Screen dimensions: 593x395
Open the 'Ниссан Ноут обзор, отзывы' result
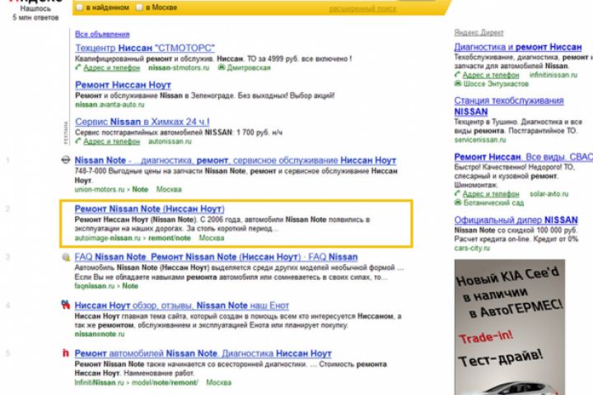[181, 305]
